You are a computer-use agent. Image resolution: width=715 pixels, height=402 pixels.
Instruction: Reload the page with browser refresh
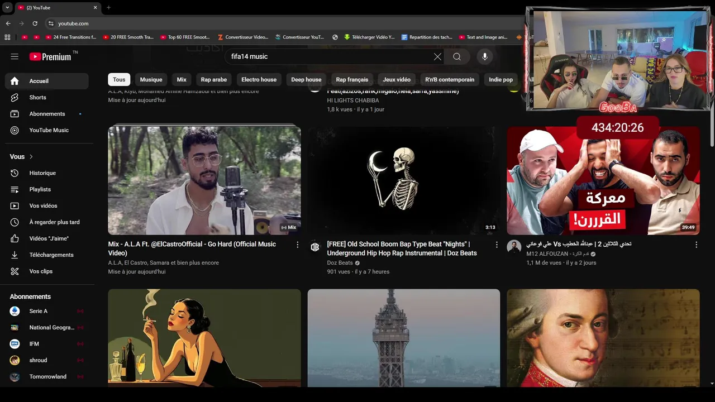(35, 23)
